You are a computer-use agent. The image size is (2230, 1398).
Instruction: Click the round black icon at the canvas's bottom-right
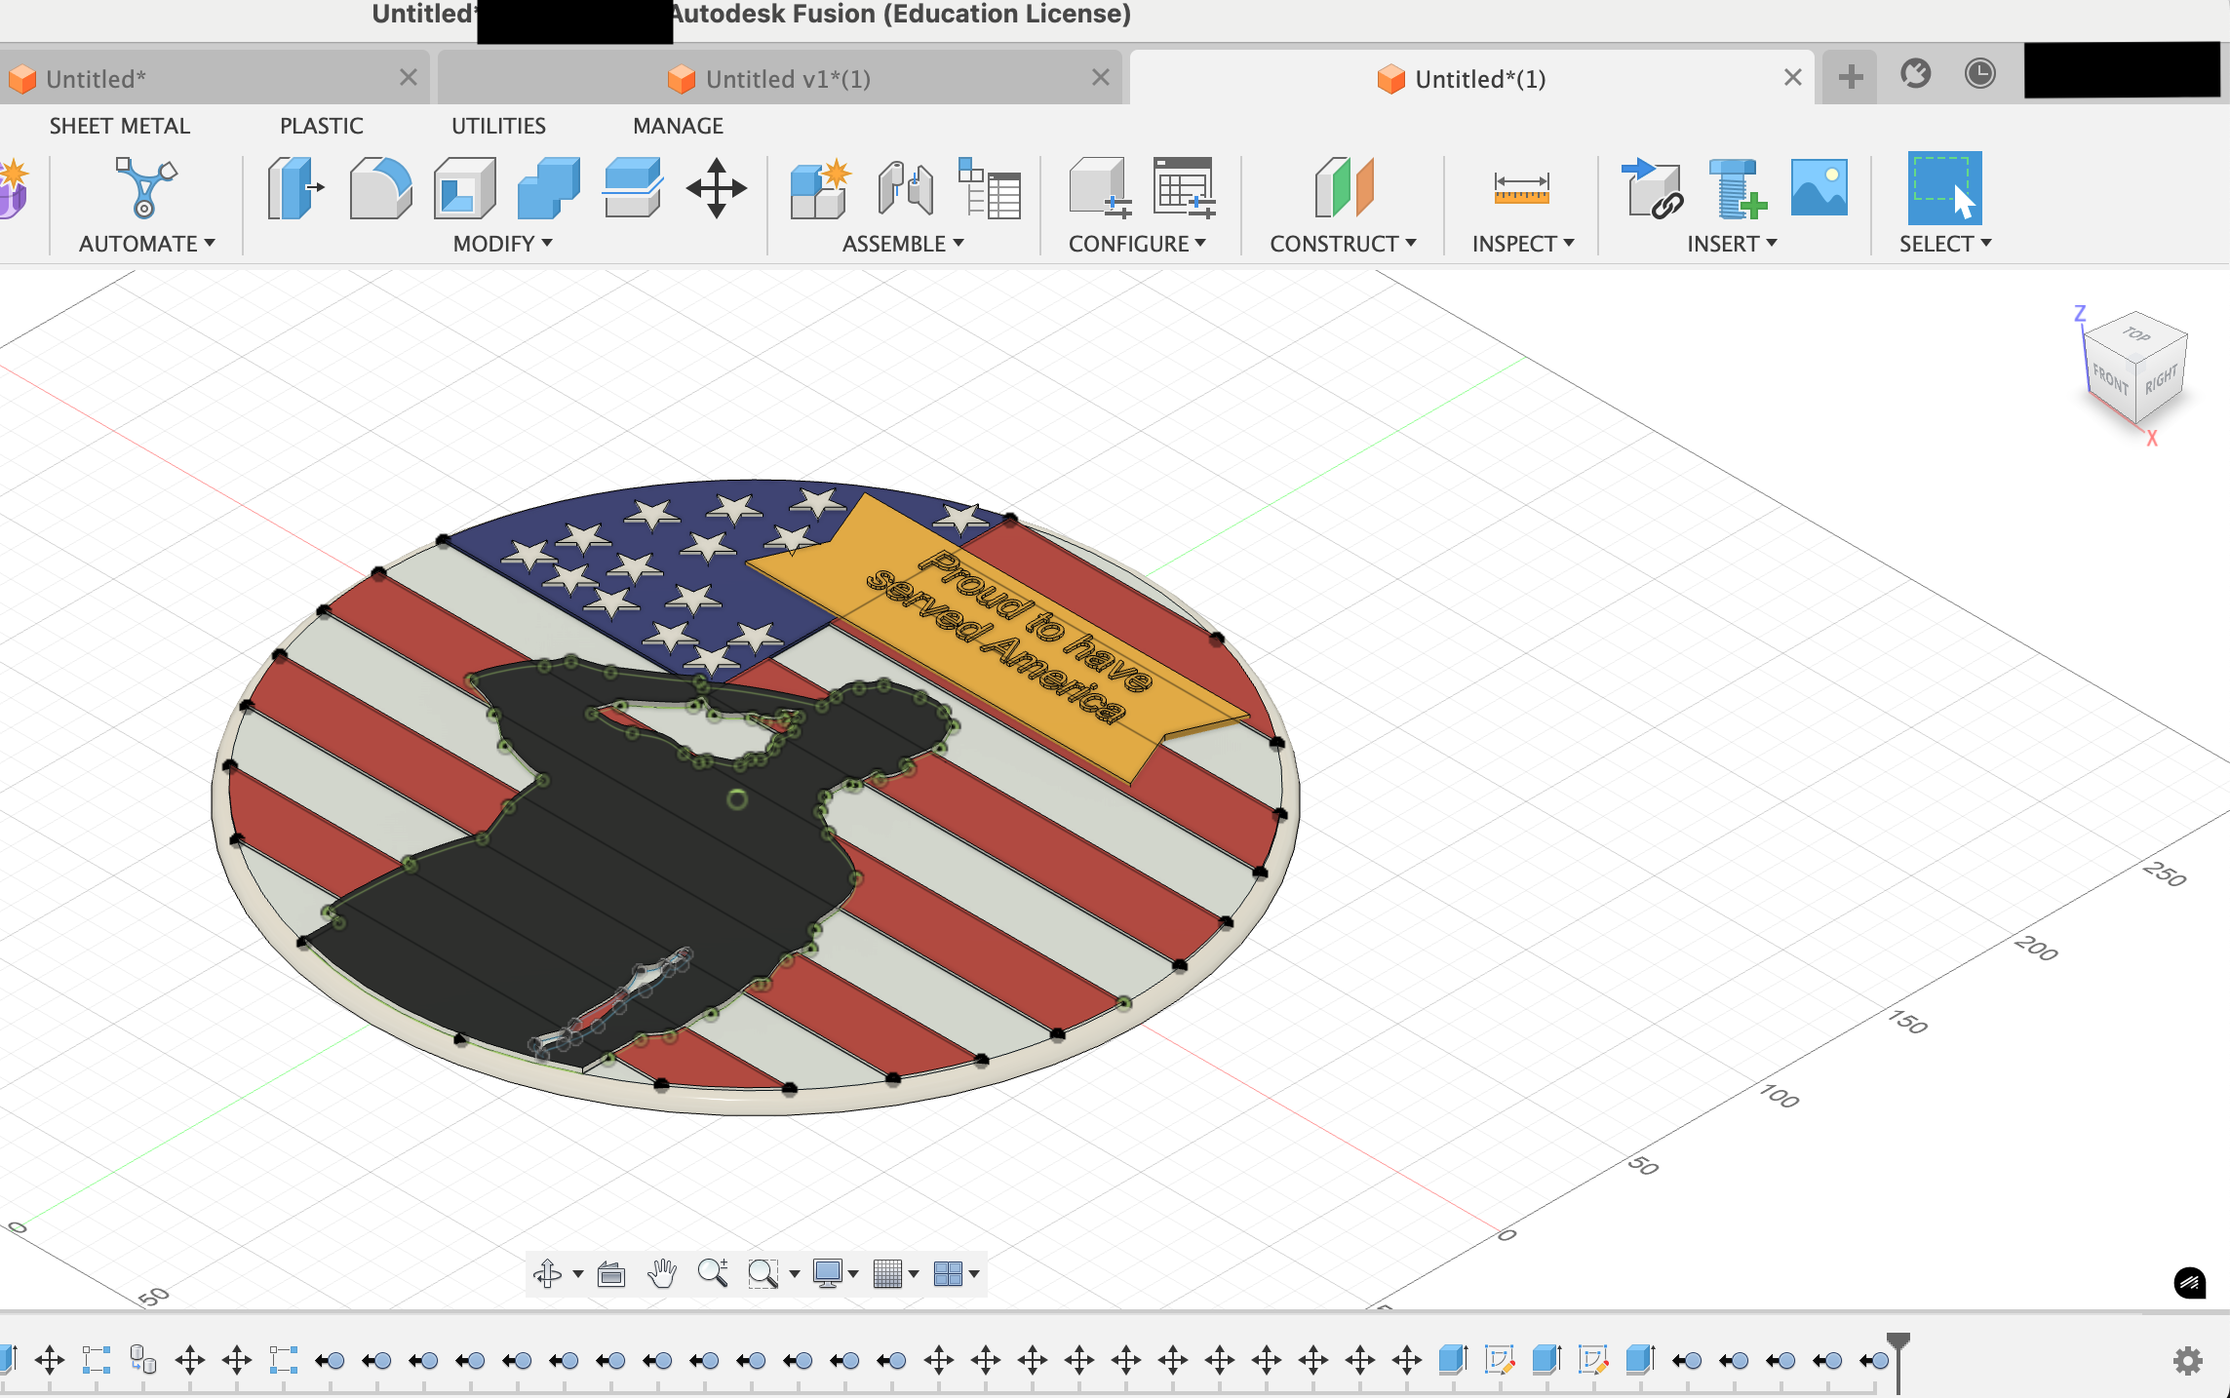coord(2190,1283)
